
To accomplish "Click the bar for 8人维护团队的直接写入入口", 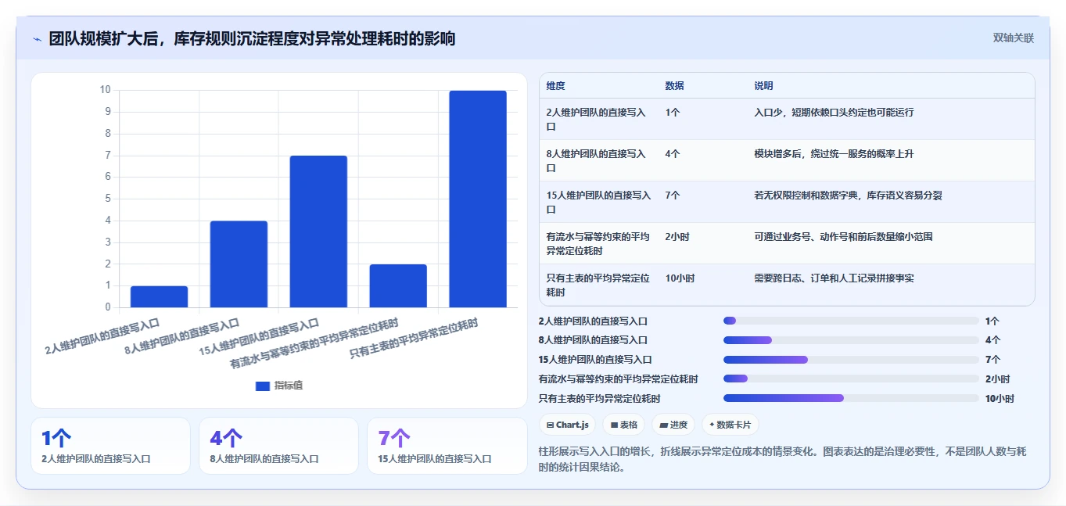I will 239,264.
